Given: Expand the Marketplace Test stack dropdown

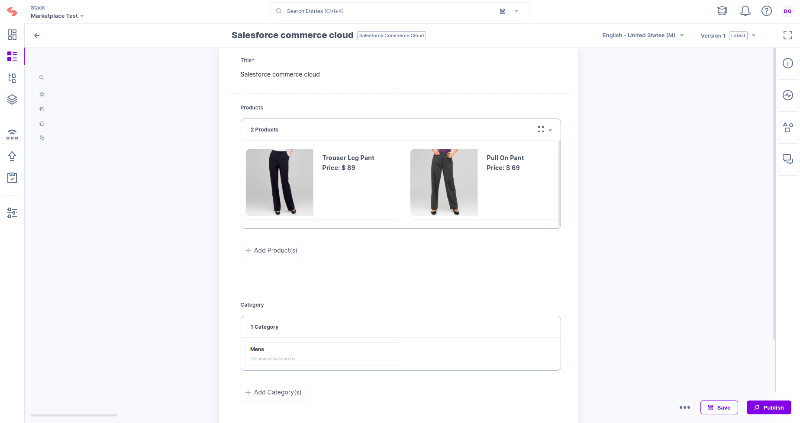Looking at the screenshot, I should [x=82, y=16].
